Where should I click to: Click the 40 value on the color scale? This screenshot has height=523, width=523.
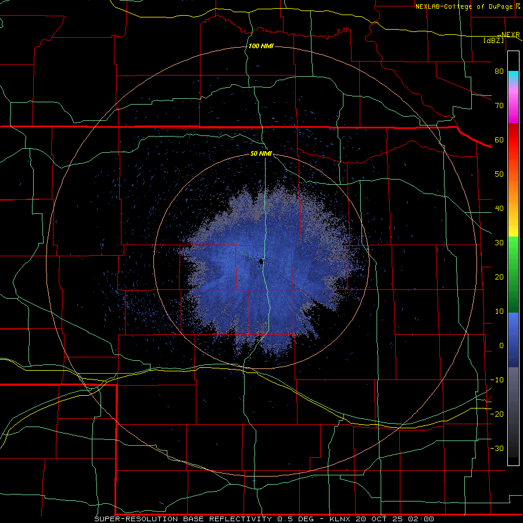pos(499,209)
